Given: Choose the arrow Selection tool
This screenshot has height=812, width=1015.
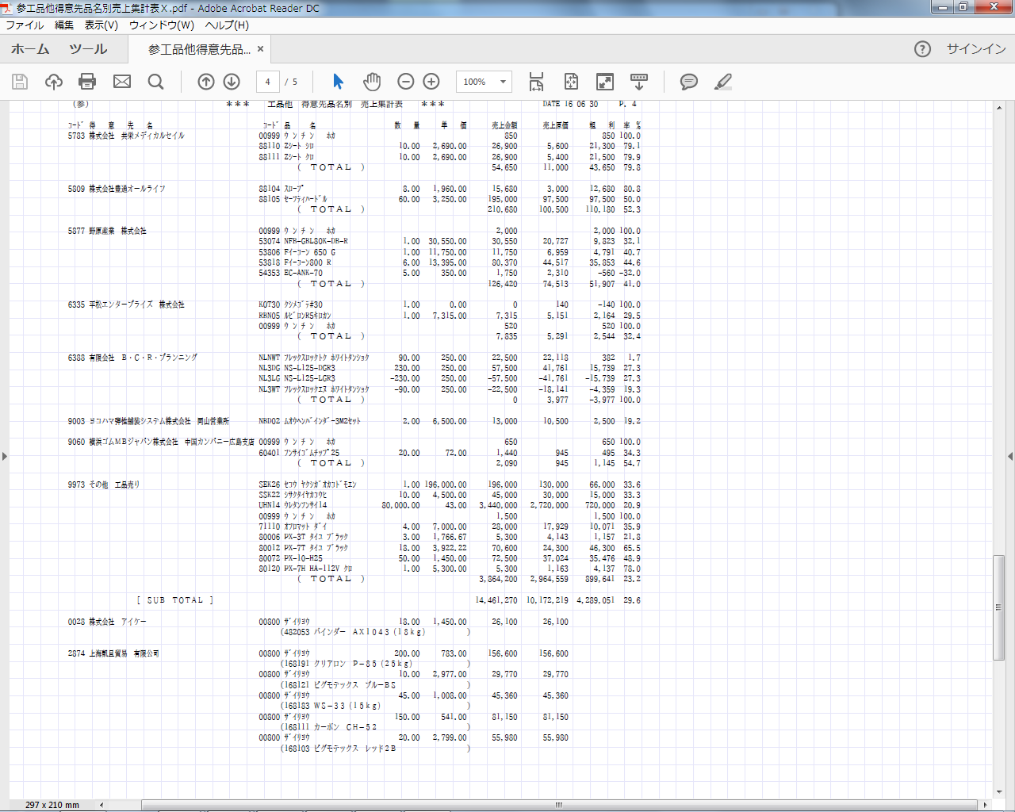Looking at the screenshot, I should (339, 82).
